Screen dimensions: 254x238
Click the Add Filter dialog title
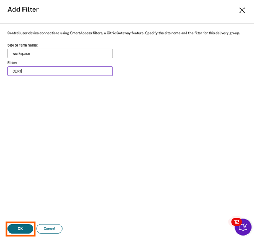[23, 9]
